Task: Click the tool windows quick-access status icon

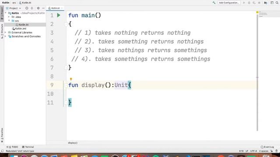Action: [x=2, y=151]
